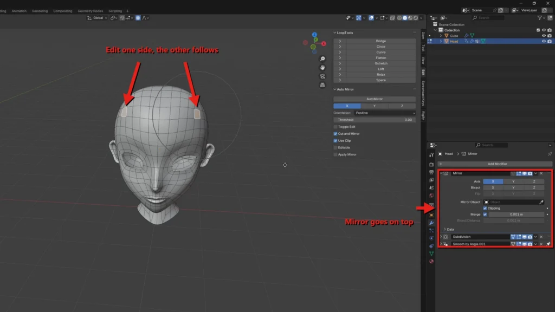This screenshot has width=555, height=312.
Task: Open the Orientation Positive dropdown
Action: coord(385,113)
